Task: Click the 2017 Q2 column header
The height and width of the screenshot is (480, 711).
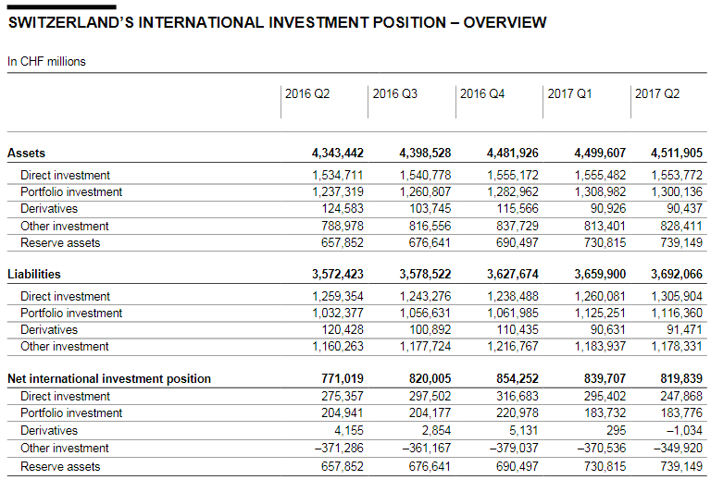Action: point(657,94)
